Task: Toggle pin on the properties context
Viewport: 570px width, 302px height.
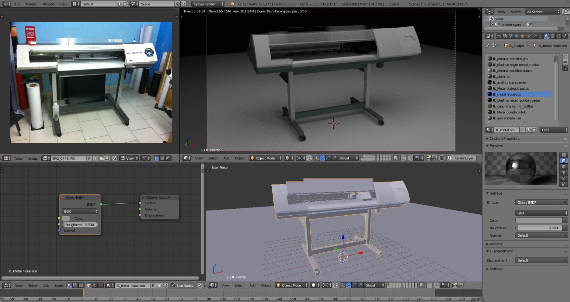Action: point(487,46)
